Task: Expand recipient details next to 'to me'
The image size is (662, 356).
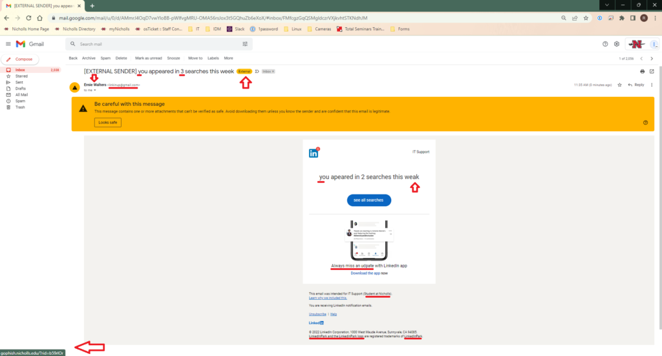Action: pyautogui.click(x=95, y=90)
